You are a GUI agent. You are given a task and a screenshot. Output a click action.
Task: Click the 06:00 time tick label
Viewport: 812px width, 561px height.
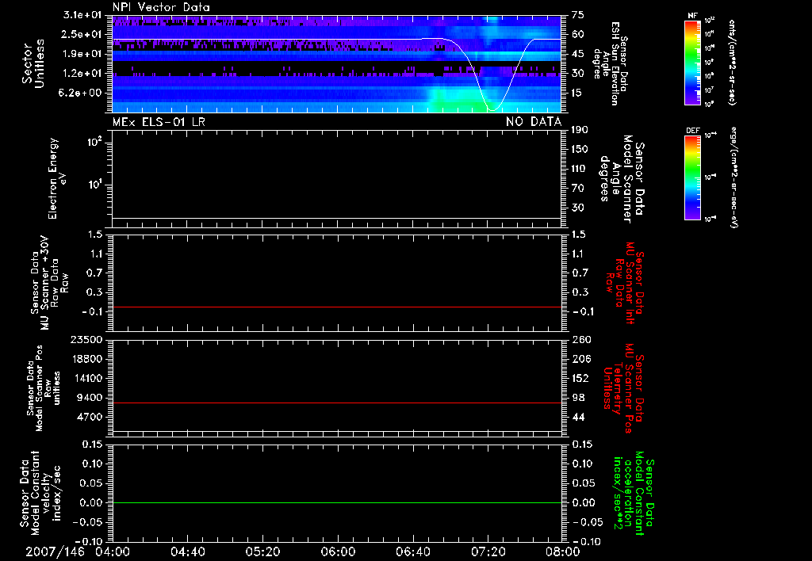pyautogui.click(x=338, y=551)
